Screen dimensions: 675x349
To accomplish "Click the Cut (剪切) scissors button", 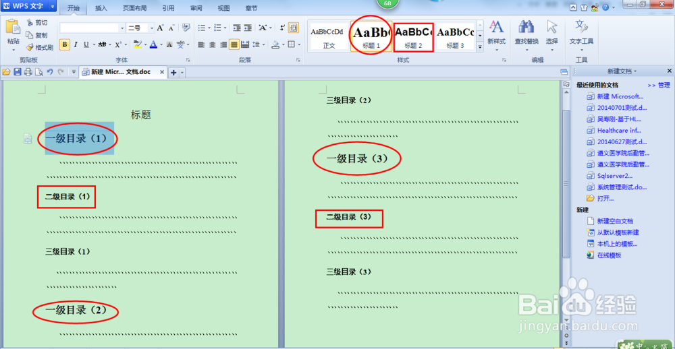I will click(36, 22).
